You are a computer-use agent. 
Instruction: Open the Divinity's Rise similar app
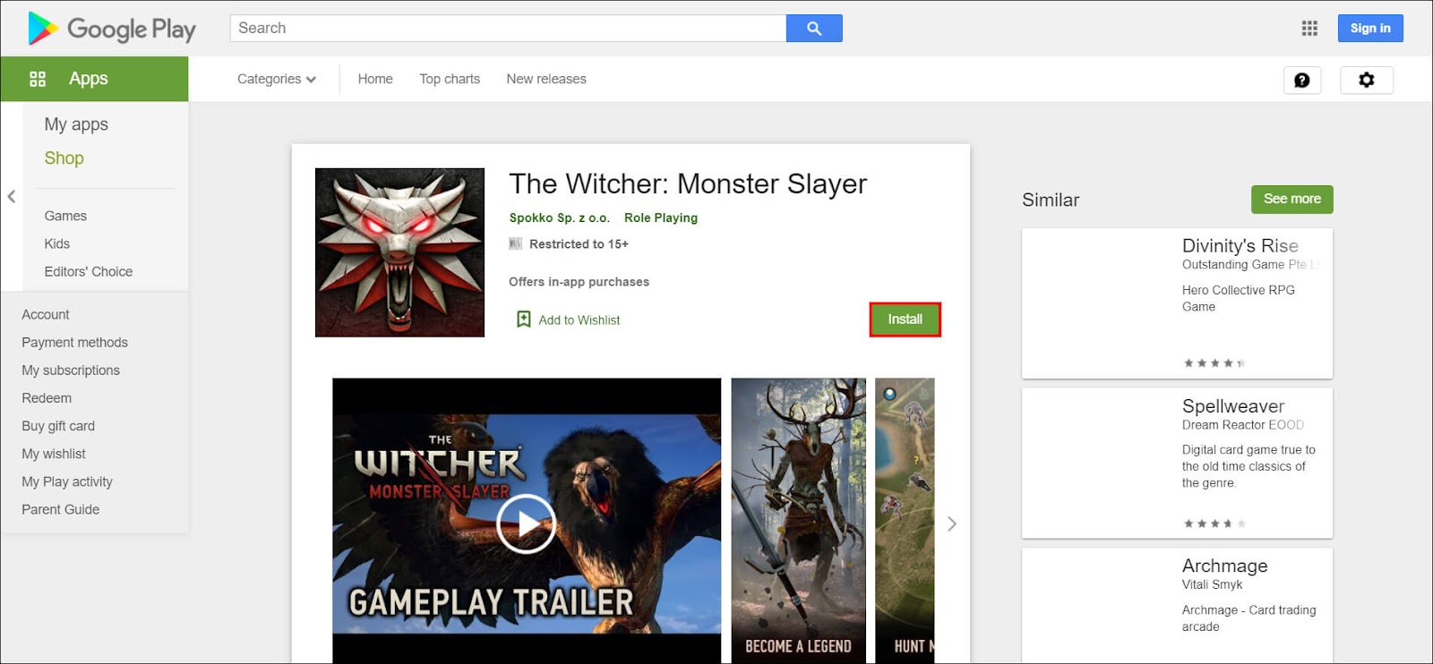[1177, 303]
